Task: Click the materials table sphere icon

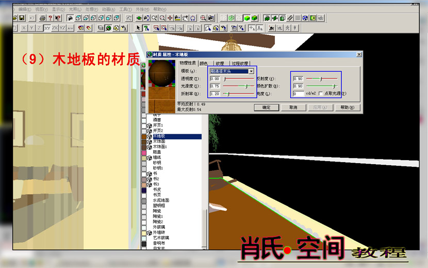Action: tap(109, 28)
